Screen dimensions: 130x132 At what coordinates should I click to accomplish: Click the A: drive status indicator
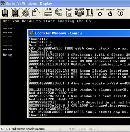[x=61, y=129]
